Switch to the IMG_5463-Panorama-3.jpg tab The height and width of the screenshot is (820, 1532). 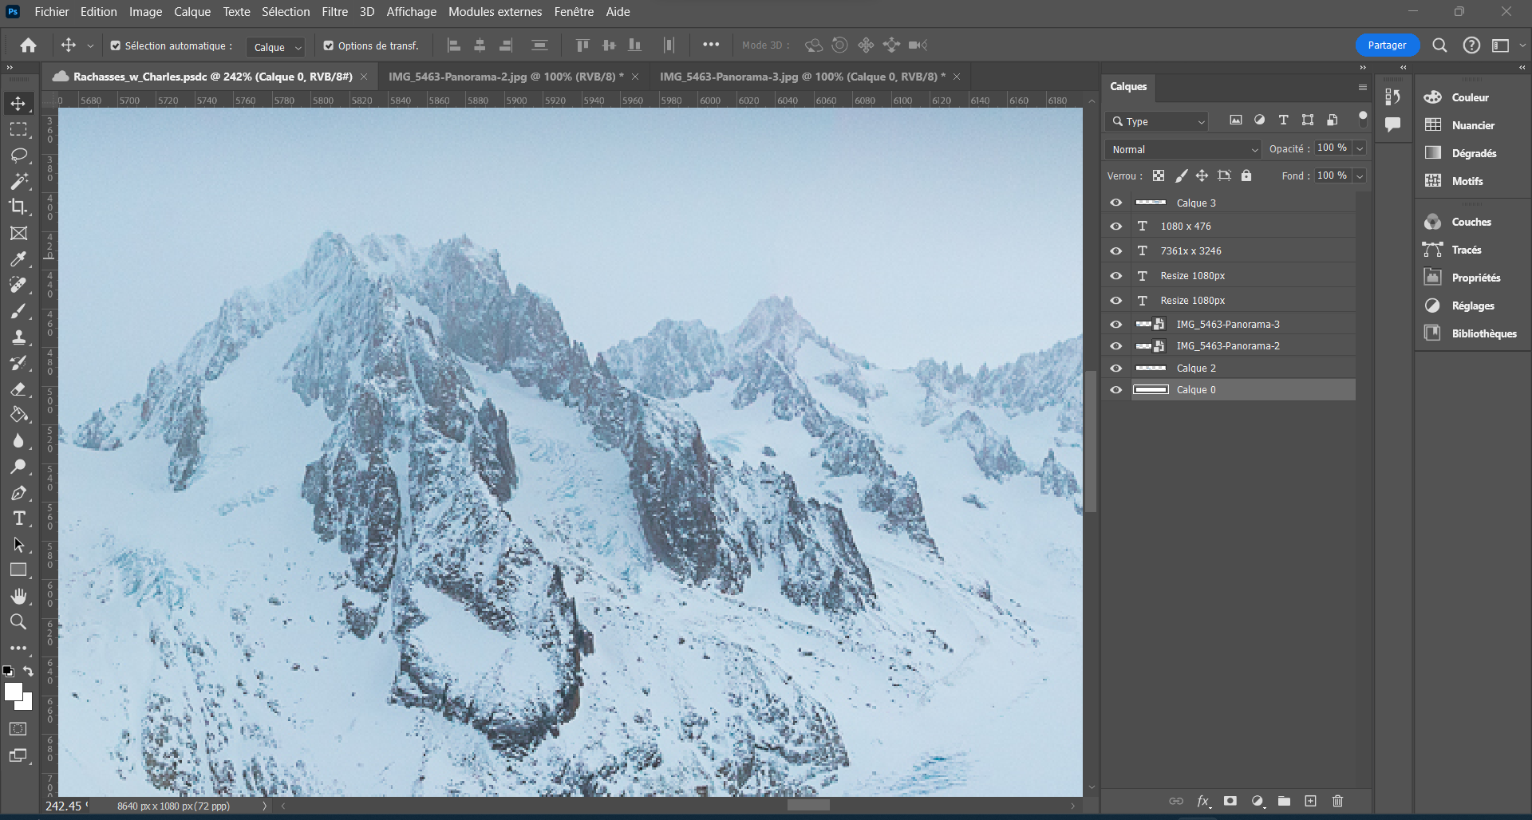coord(798,77)
